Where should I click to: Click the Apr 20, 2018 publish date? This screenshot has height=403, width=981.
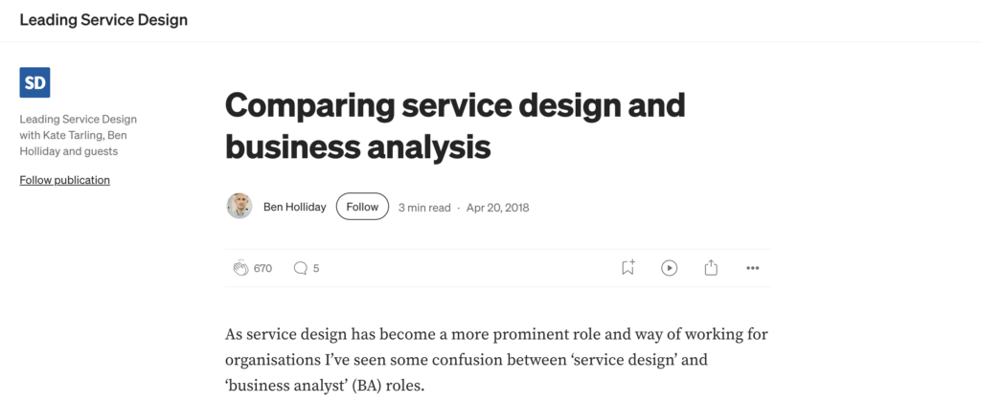(497, 207)
